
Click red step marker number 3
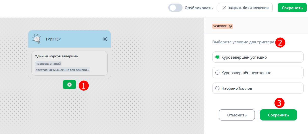279,103
